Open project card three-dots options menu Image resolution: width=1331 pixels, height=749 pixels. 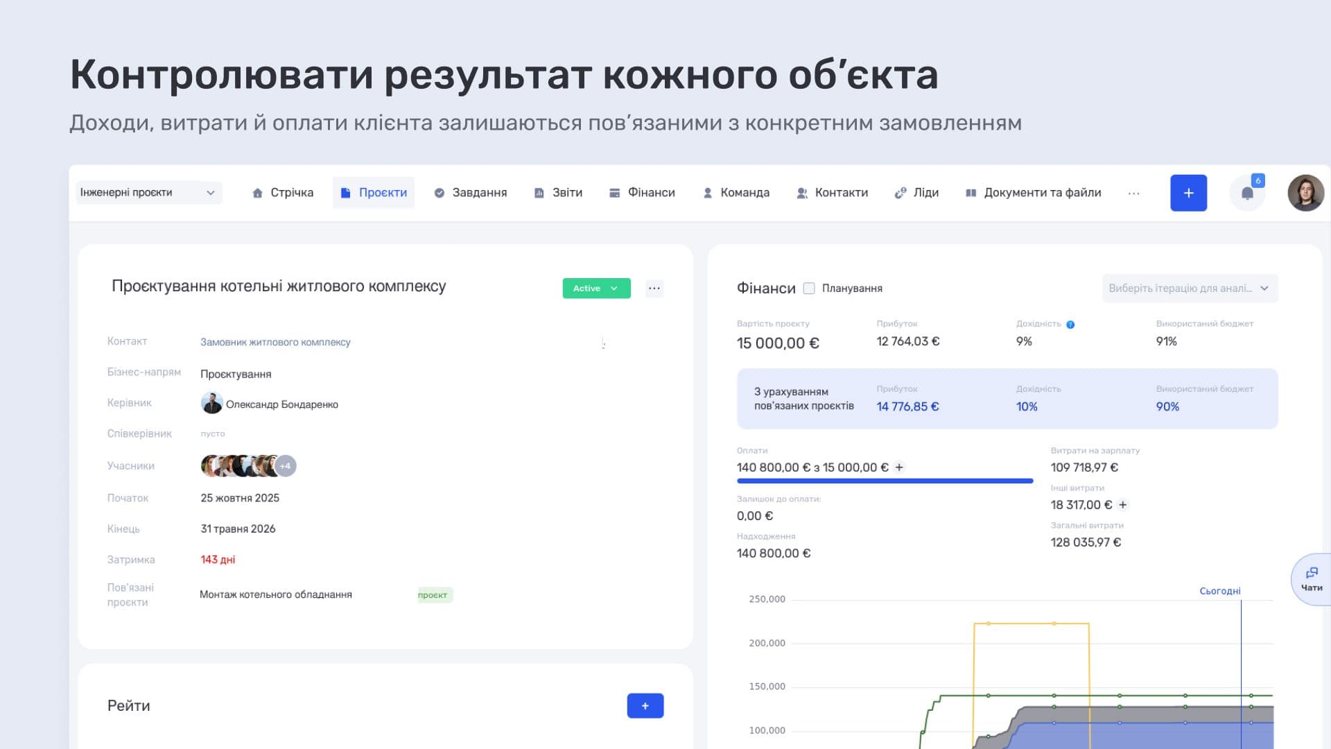654,288
